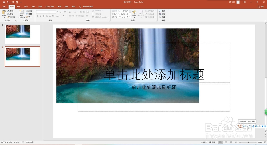The height and width of the screenshot is (145, 267).
Task: Save the presentation from quick access toolbar
Action: pyautogui.click(x=4, y=2)
